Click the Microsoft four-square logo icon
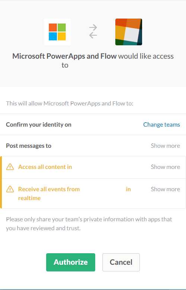The width and height of the screenshot is (186, 290). coord(57,32)
